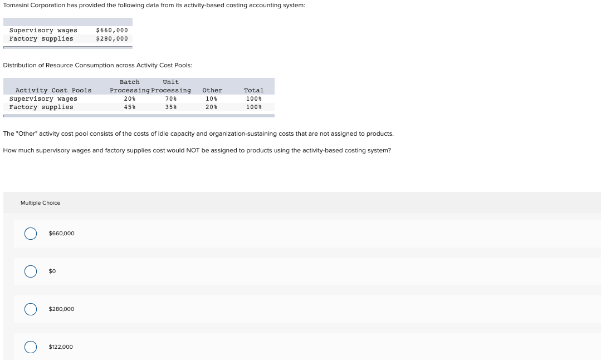Click the Other column header

pos(212,90)
